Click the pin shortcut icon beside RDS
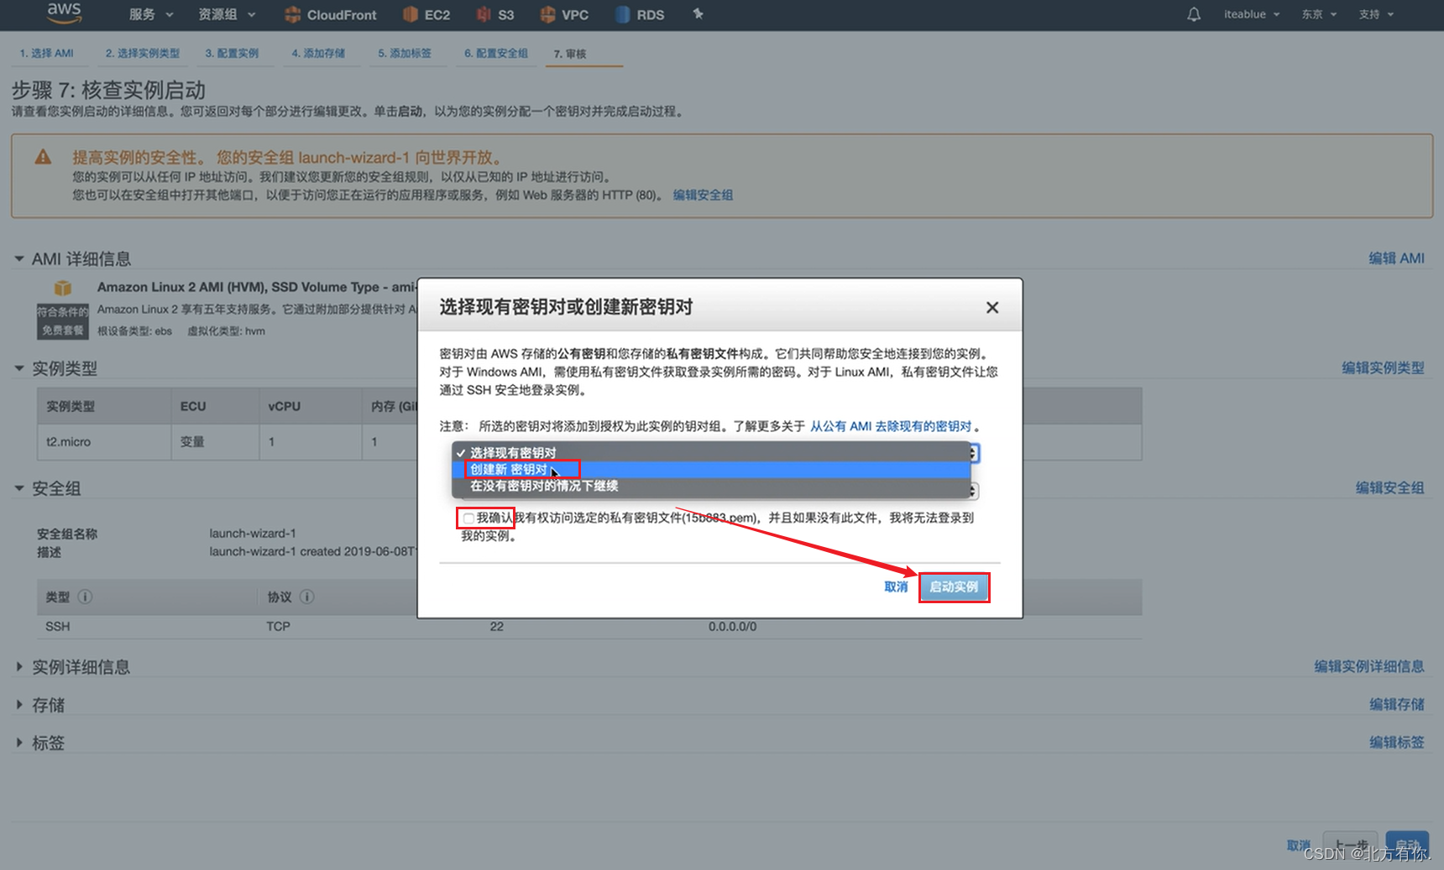 pos(698,14)
